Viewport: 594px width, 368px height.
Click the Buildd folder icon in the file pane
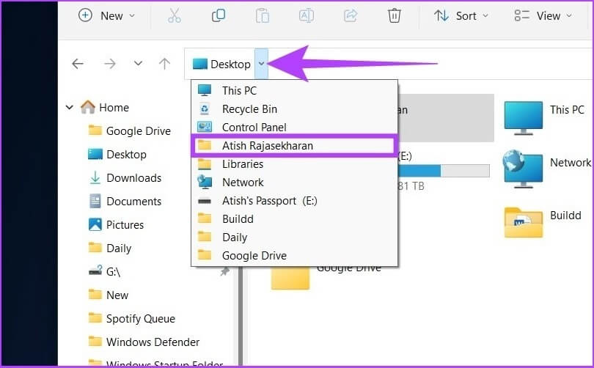point(524,222)
